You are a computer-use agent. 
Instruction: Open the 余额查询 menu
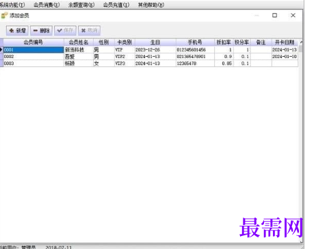click(x=81, y=5)
